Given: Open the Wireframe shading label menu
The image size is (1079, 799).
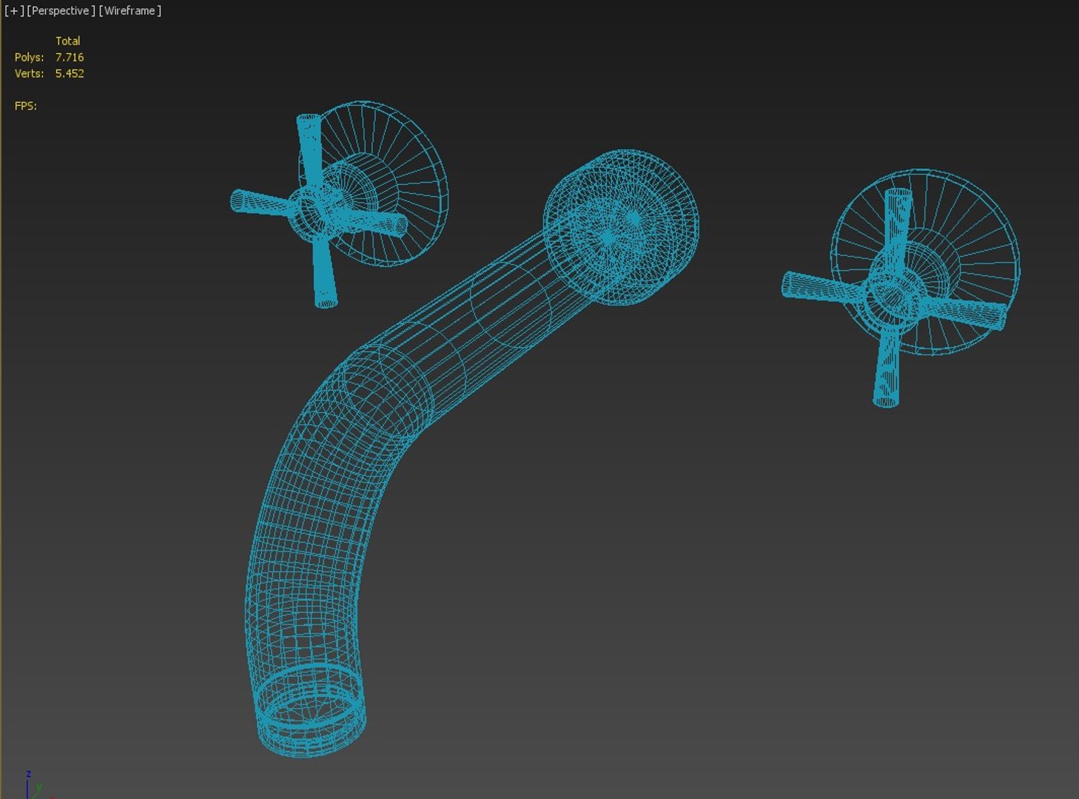Looking at the screenshot, I should coord(130,11).
